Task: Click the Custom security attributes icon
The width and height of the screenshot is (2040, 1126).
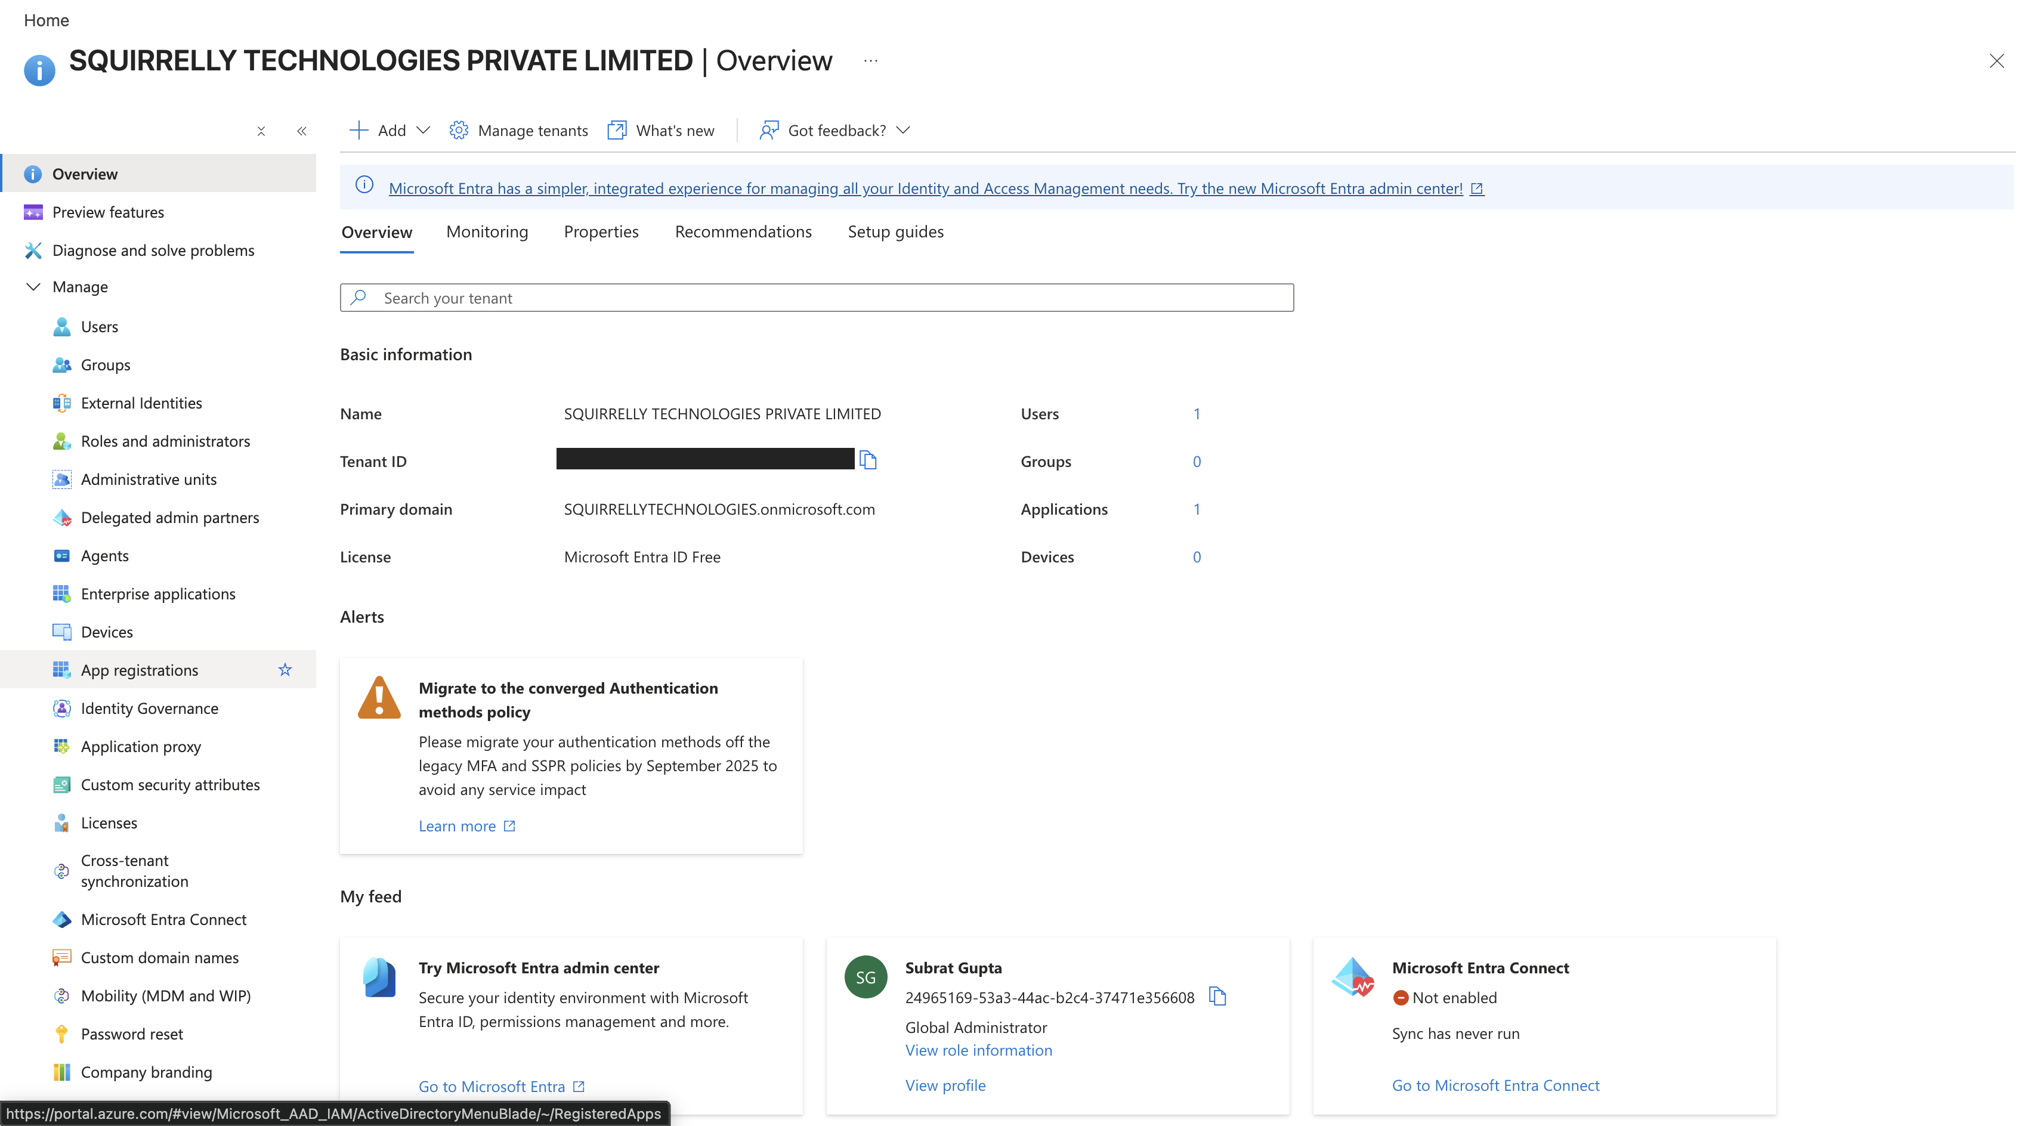Action: pos(62,785)
